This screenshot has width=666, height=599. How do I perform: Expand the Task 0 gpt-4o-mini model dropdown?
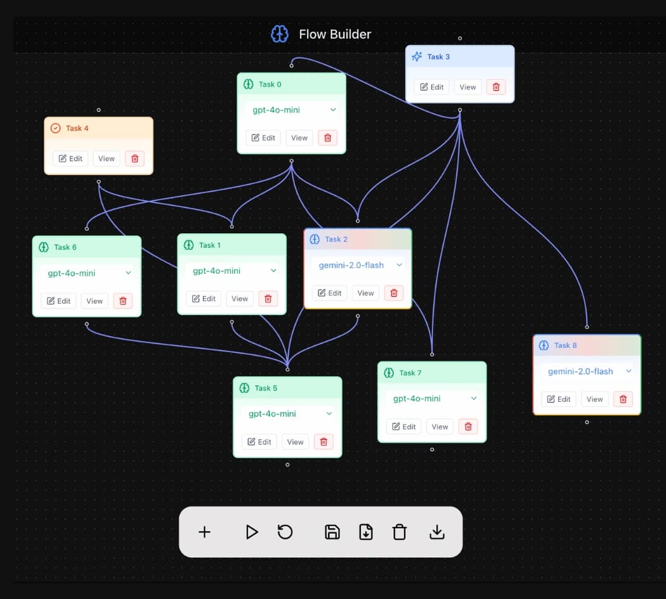pyautogui.click(x=291, y=110)
